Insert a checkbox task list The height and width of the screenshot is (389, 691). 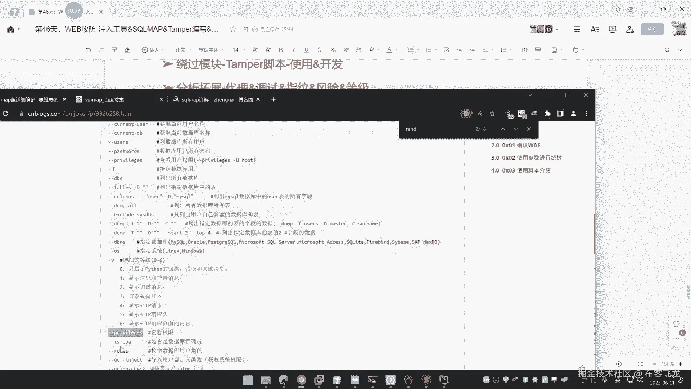tap(446, 50)
